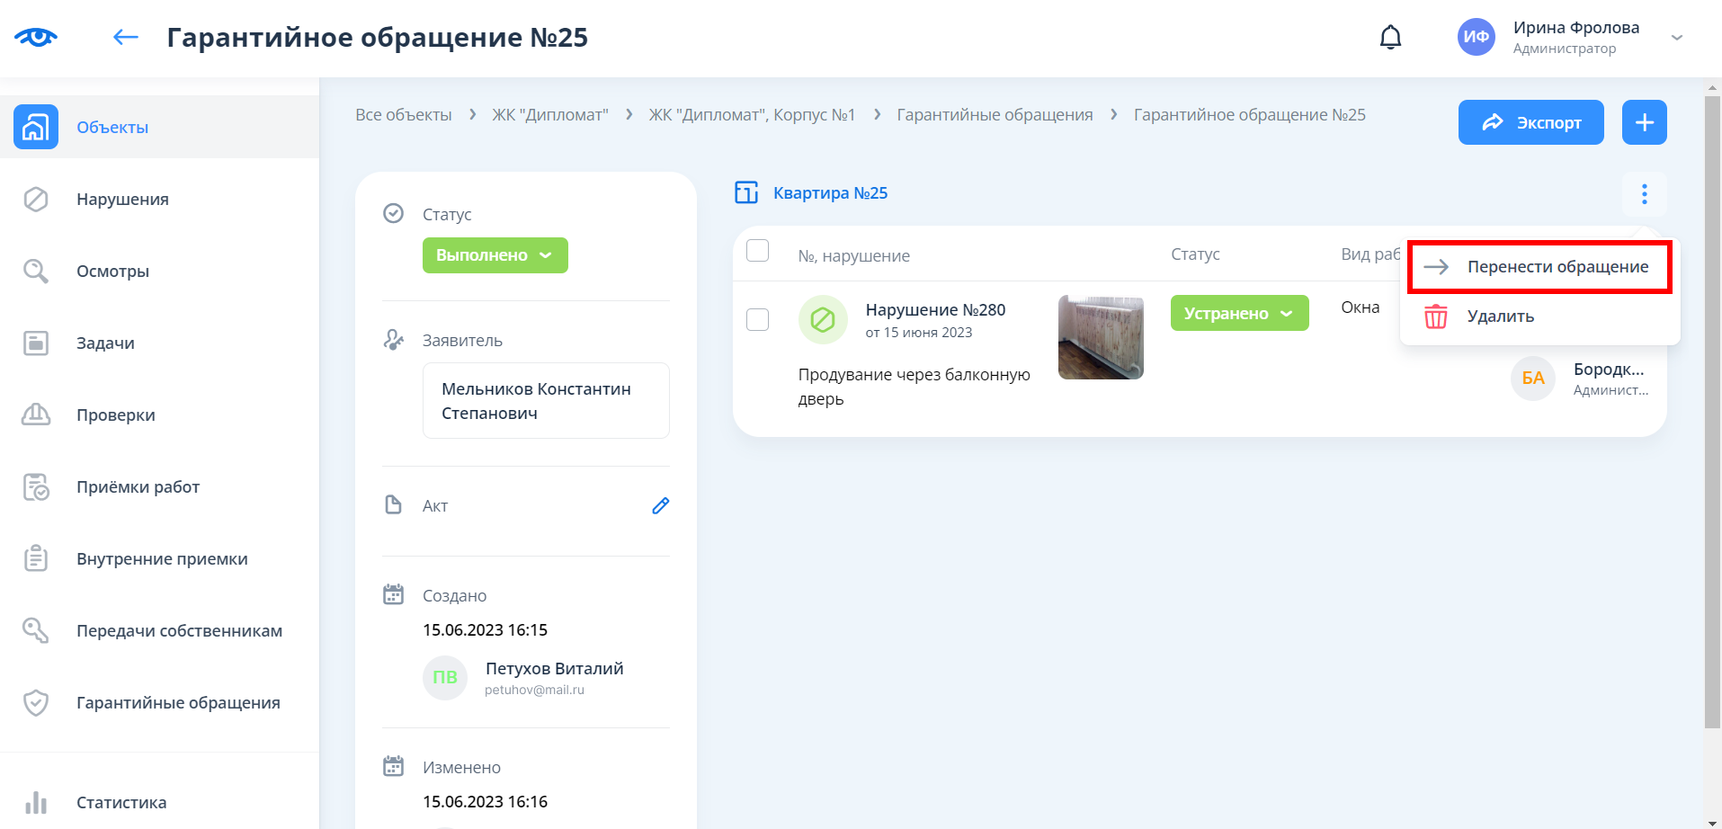Image resolution: width=1722 pixels, height=829 pixels.
Task: Click the blue plus button
Action: [1644, 122]
